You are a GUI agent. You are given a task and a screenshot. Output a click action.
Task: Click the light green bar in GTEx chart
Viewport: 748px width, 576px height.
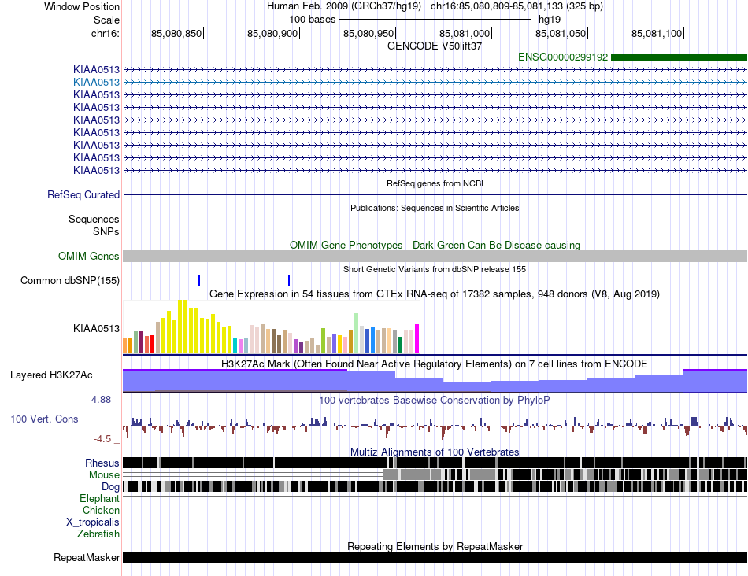point(357,334)
